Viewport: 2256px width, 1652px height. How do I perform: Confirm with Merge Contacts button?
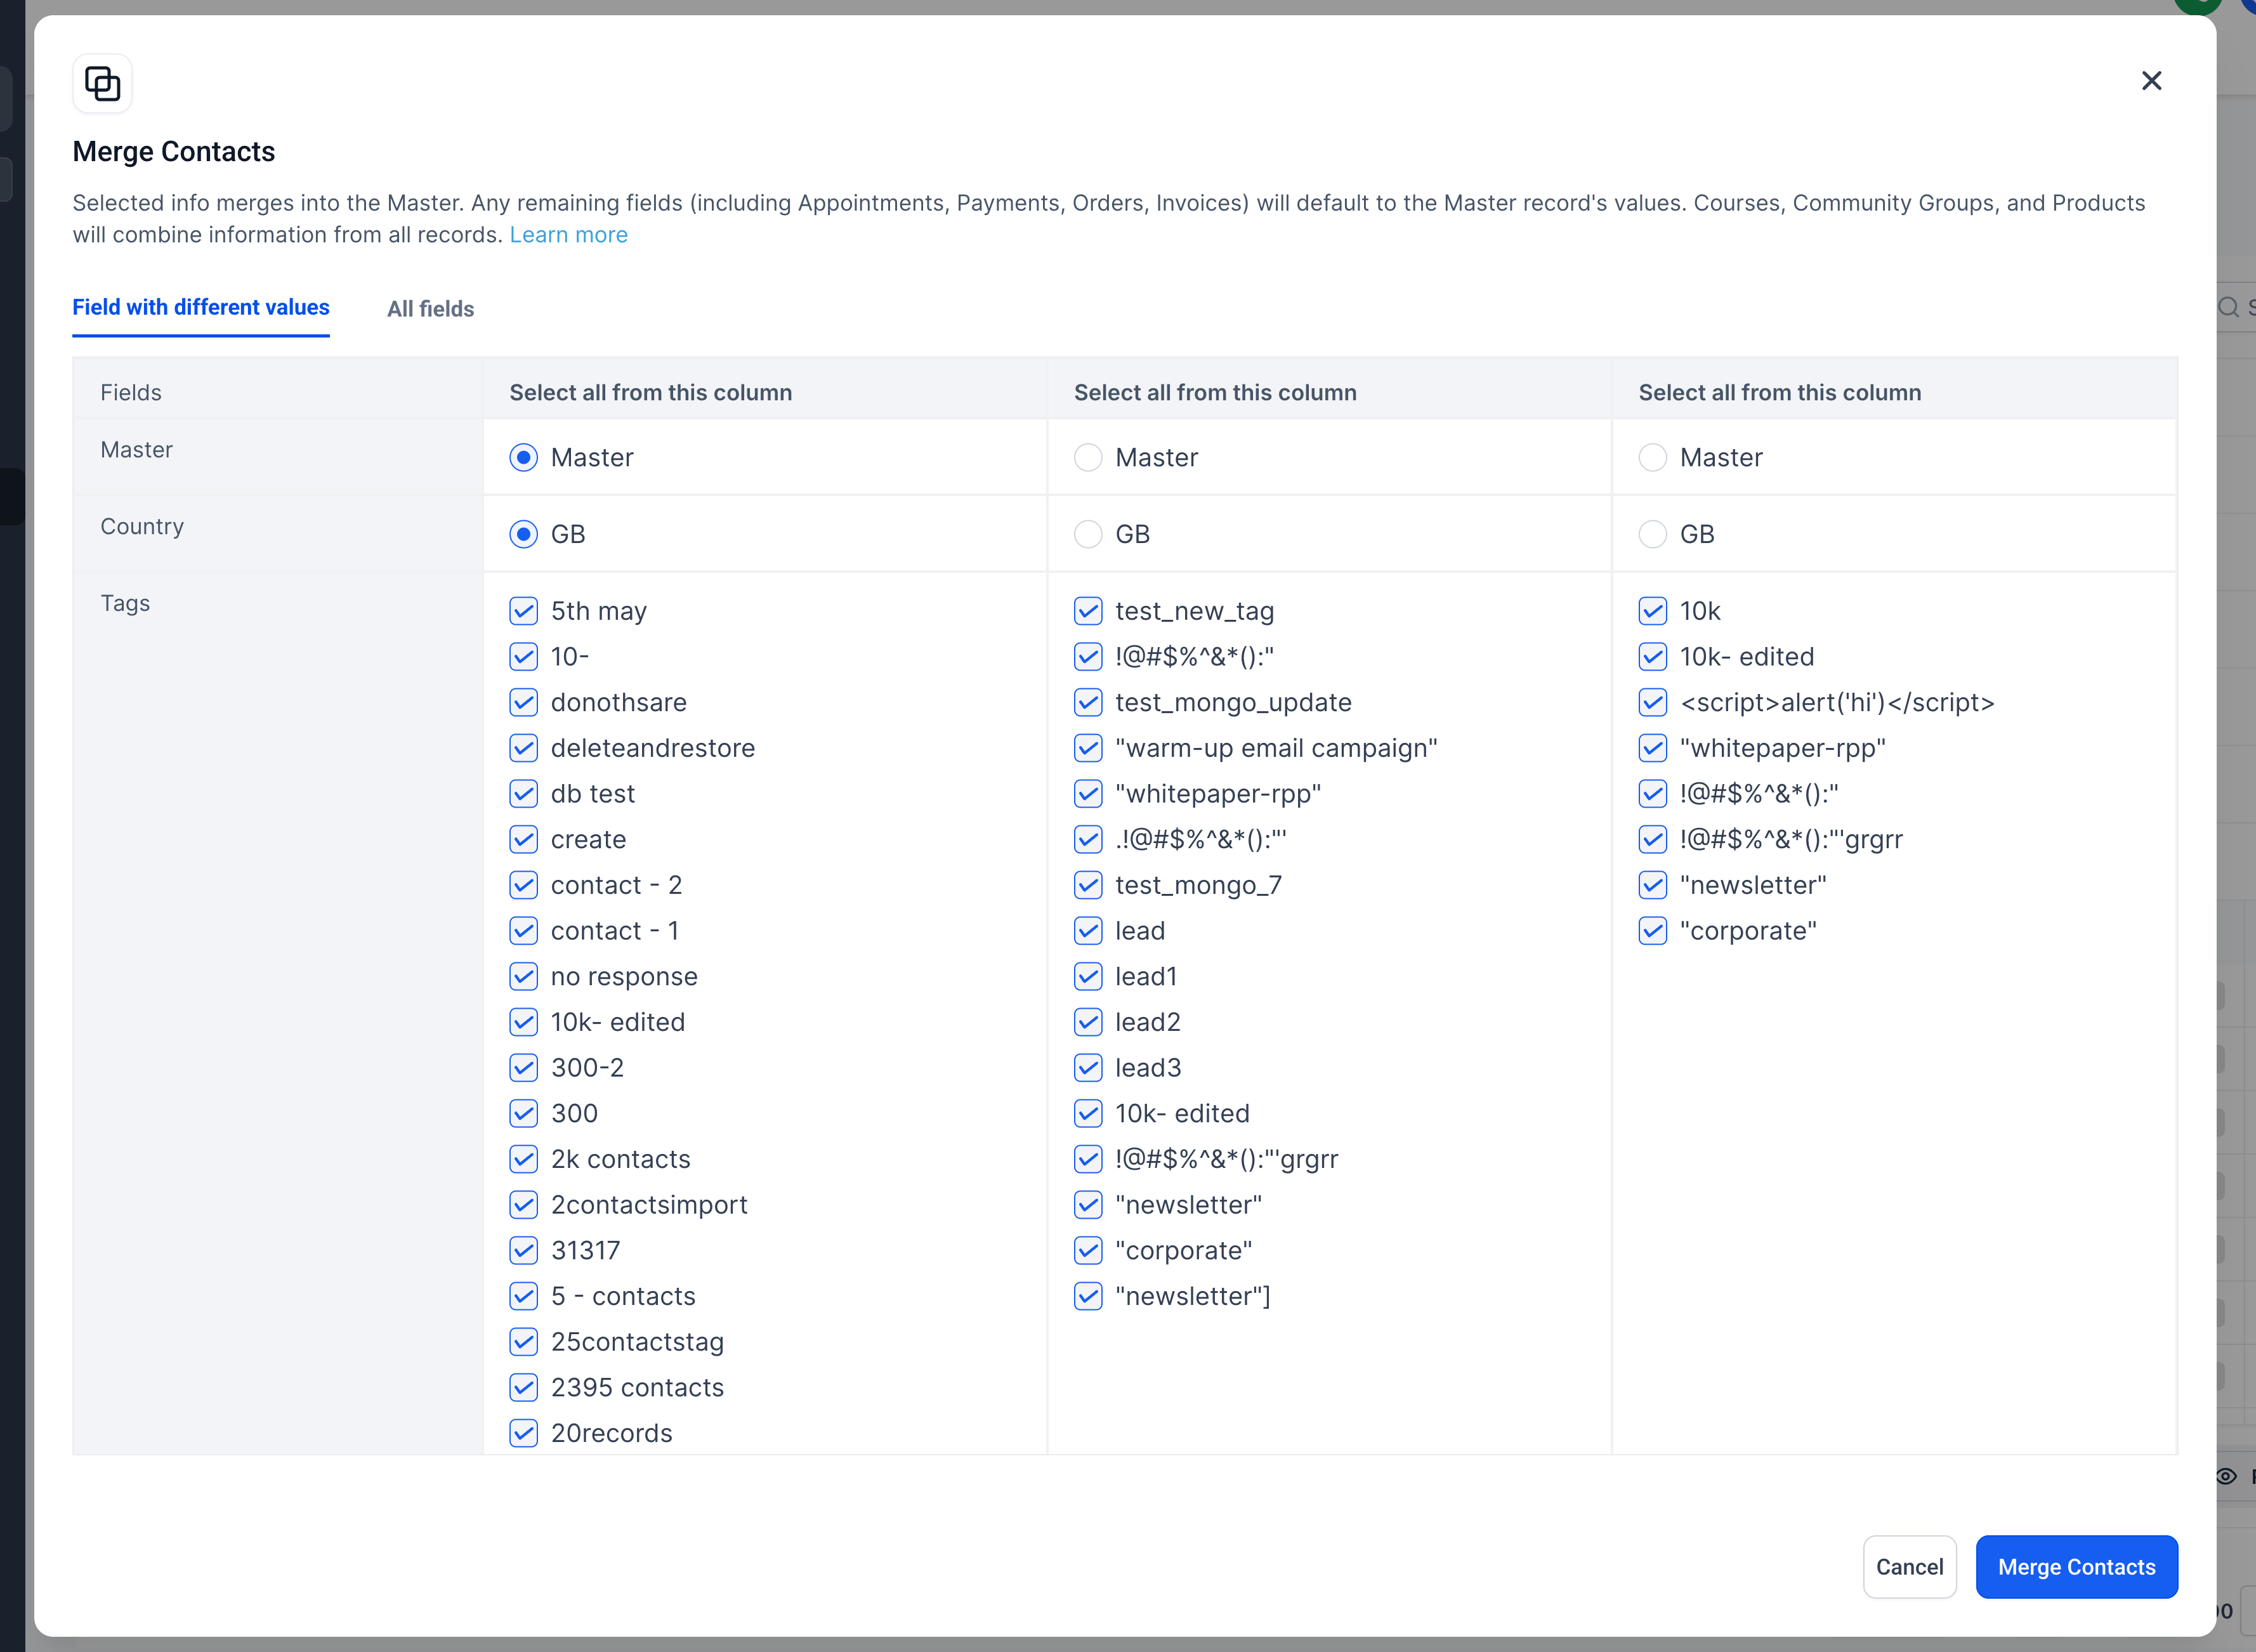point(2076,1567)
